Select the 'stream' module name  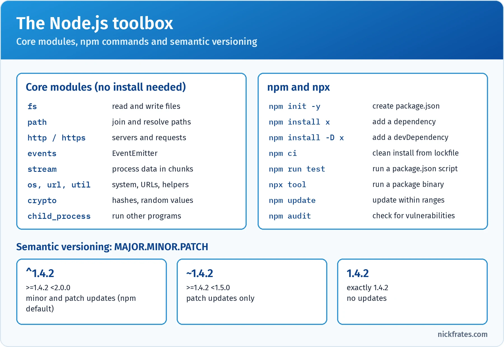click(x=42, y=169)
